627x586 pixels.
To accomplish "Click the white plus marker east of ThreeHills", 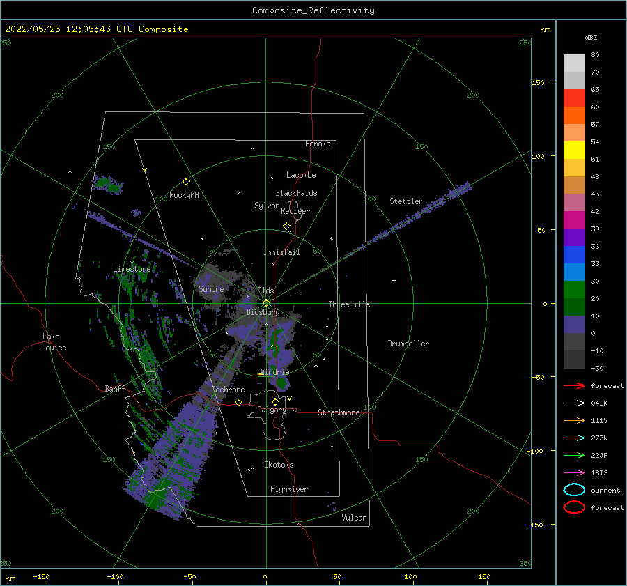I will (394, 280).
